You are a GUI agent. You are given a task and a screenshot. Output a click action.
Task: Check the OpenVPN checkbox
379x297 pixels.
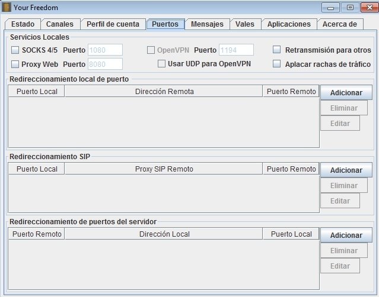(x=151, y=50)
